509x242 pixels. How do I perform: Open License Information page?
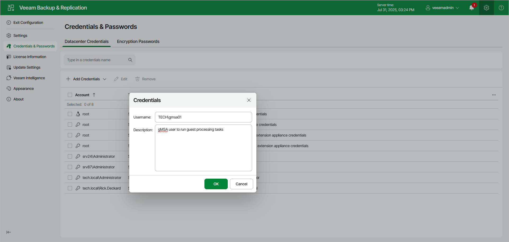30,57
